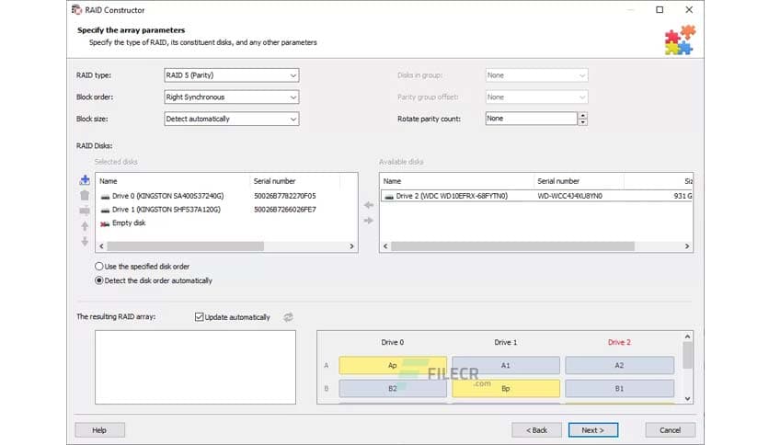
Task: Open the RAID type dropdown
Action: pos(232,75)
